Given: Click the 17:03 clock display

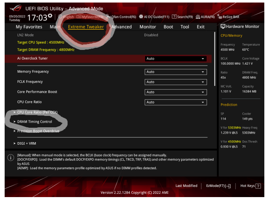Looking at the screenshot, I should tap(37, 18).
